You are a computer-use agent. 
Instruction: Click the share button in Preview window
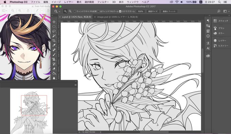tap(28, 11)
